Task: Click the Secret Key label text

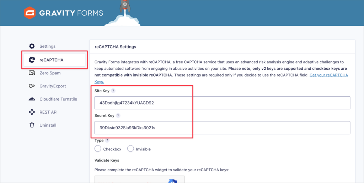Action: click(104, 115)
